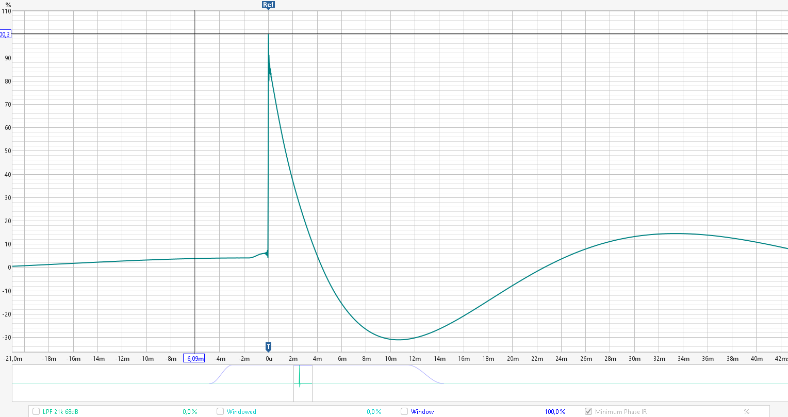The height and width of the screenshot is (417, 788).
Task: Click the Windowed trace 0,0 % value
Action: click(x=374, y=412)
